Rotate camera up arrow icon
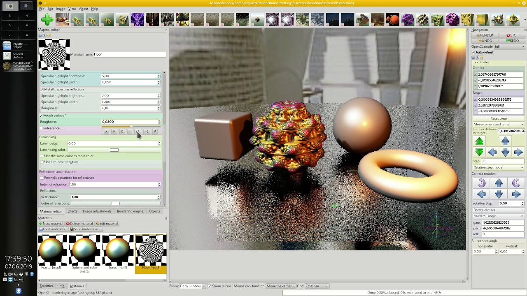Viewport: 527px width, 296px height. 499,183
